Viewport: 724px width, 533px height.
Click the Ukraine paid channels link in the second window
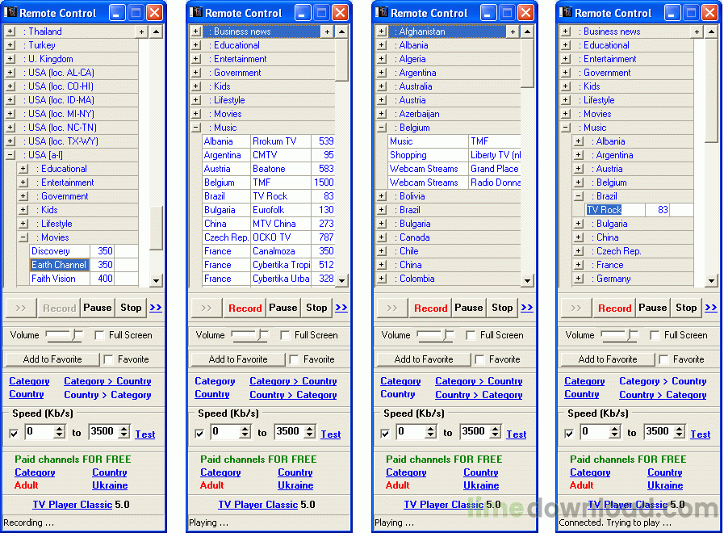295,485
